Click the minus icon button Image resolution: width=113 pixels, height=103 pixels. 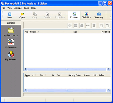pos(88,25)
